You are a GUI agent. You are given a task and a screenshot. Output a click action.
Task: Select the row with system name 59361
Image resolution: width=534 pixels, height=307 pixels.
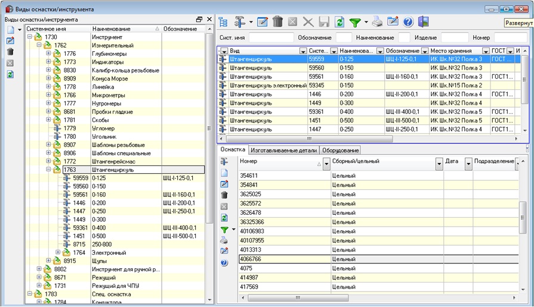(x=369, y=112)
